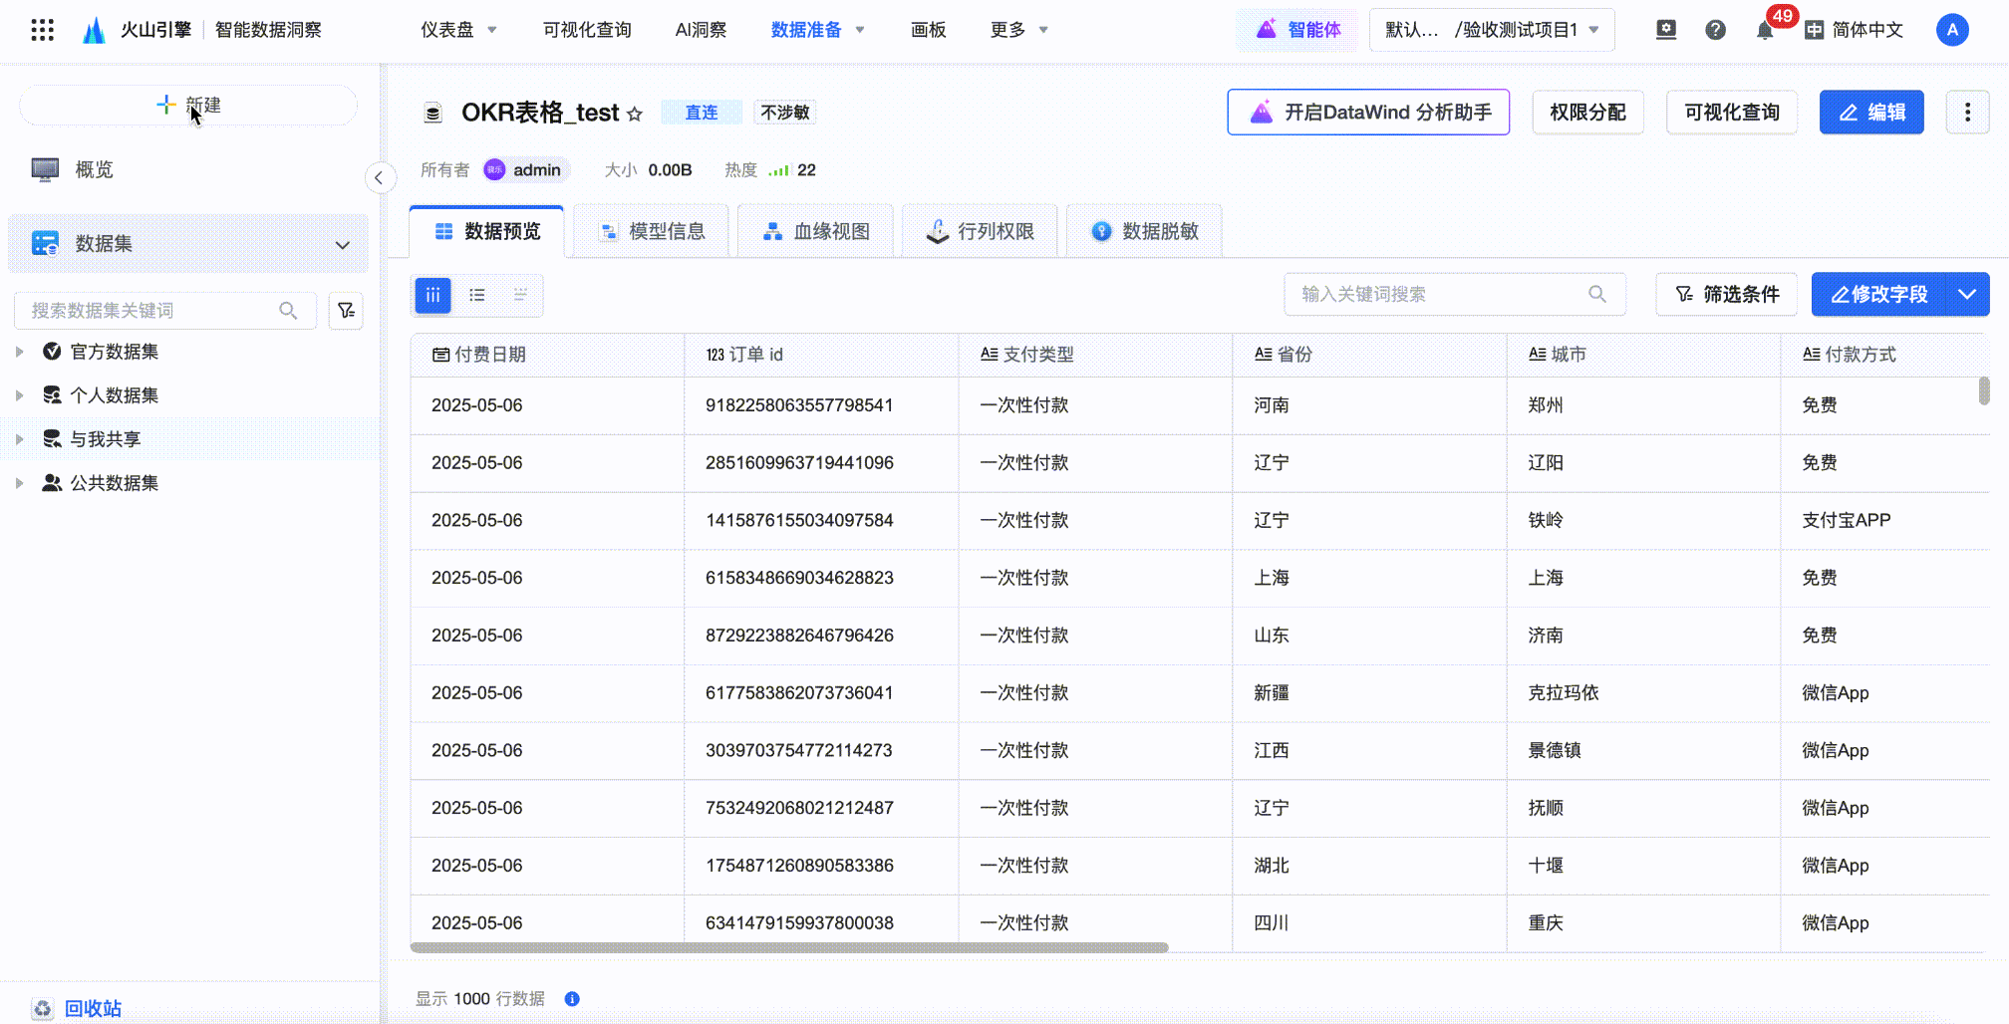Screen dimensions: 2009x1024
Task: Switch language via 简体中文
Action: [x=1855, y=30]
